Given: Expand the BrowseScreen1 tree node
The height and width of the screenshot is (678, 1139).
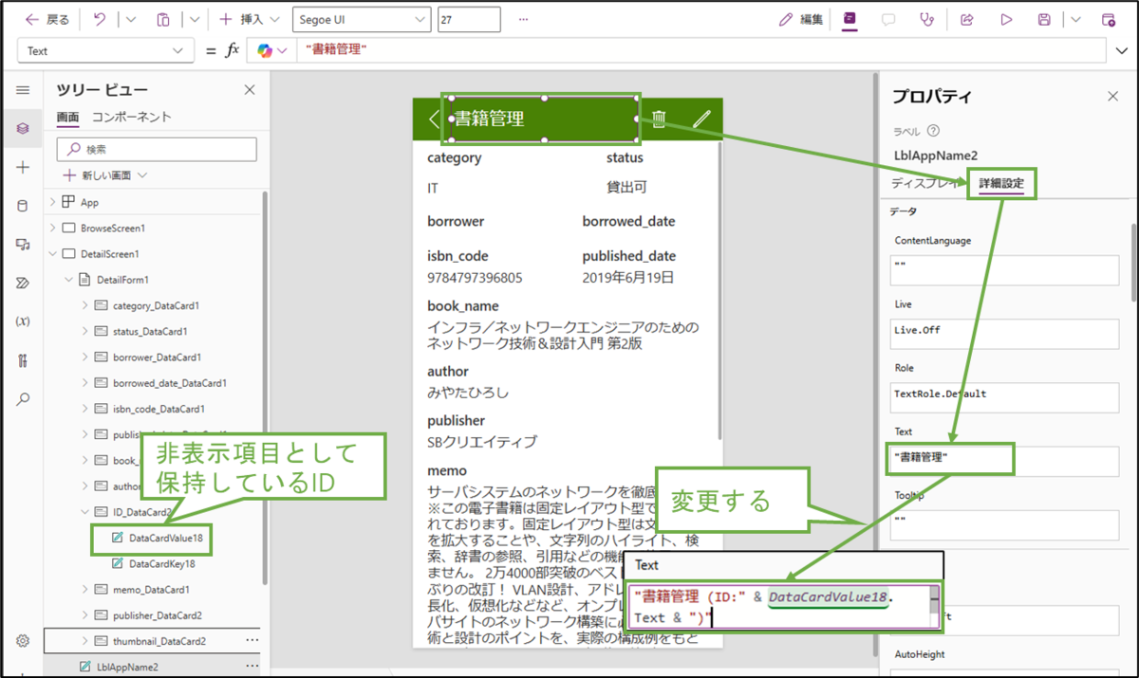Looking at the screenshot, I should tap(52, 229).
